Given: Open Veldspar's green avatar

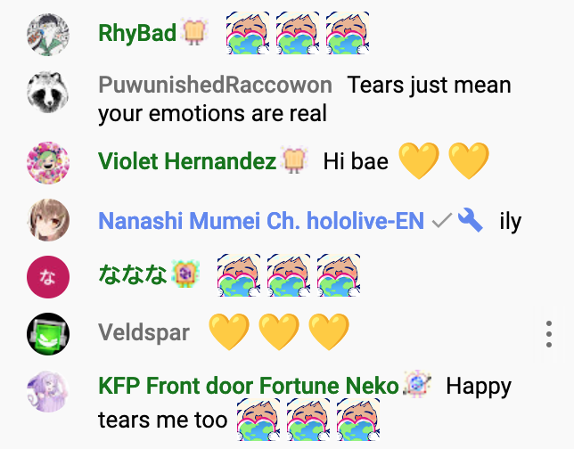Looking at the screenshot, I should [x=48, y=334].
